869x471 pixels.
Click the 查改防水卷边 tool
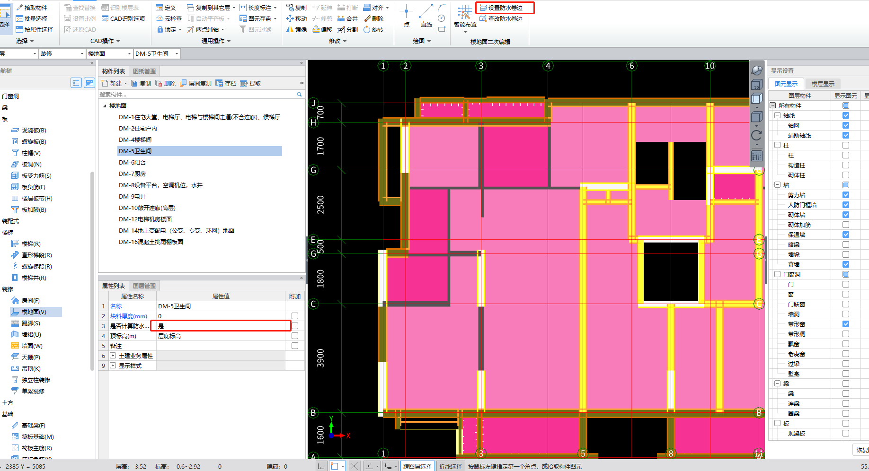pos(501,18)
